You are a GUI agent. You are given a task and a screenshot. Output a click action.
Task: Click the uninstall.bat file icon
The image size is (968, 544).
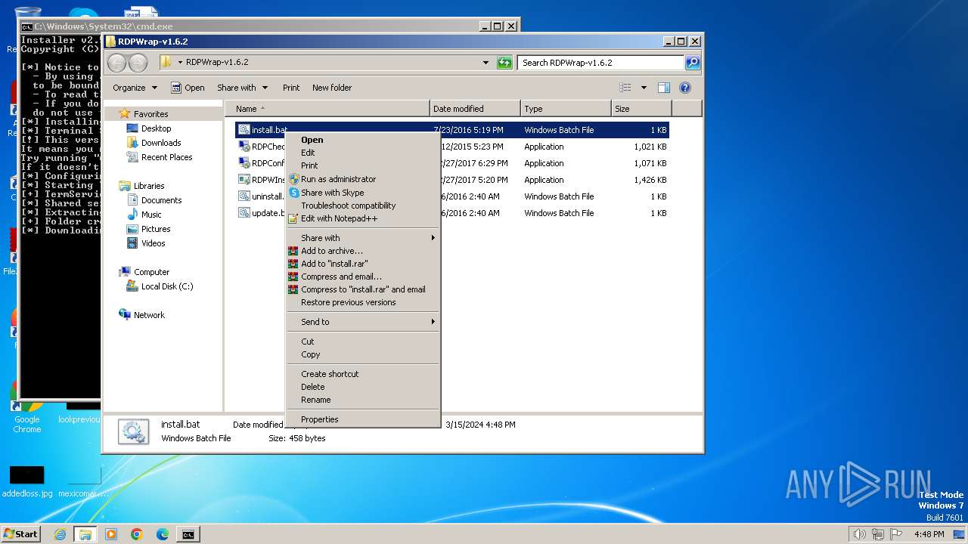tap(244, 196)
